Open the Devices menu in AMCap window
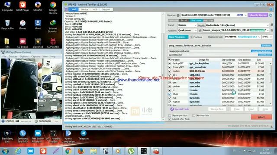Screen dimensions: 277x155 tap(13, 56)
